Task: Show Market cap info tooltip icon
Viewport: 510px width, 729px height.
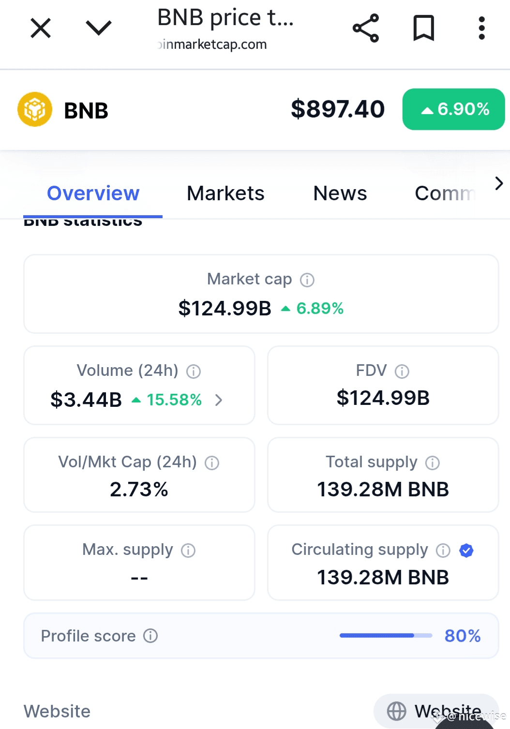Action: [x=307, y=280]
